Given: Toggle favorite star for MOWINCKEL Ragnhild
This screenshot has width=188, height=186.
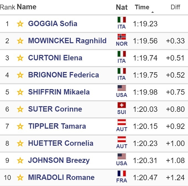Looking at the screenshot, I should (20, 41).
